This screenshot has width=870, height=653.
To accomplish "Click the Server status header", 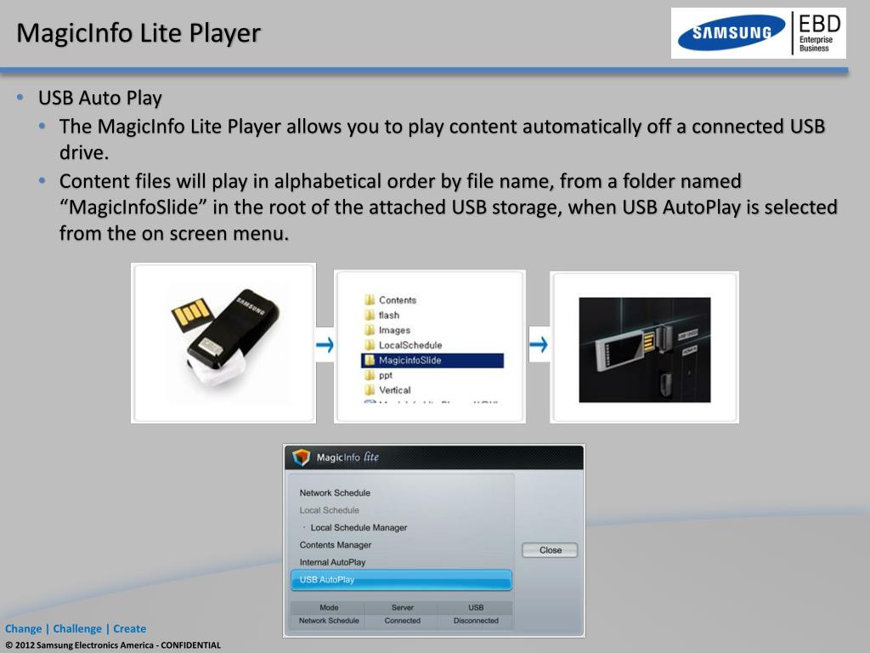I will (x=402, y=607).
